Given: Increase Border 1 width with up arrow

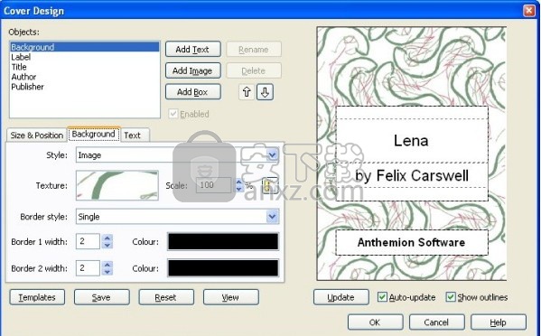Looking at the screenshot, I should click(107, 238).
